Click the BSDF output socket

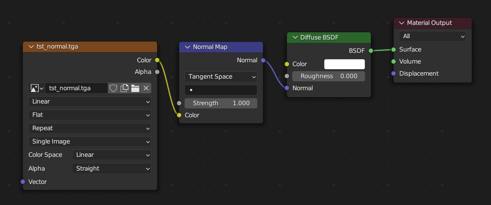coord(371,51)
